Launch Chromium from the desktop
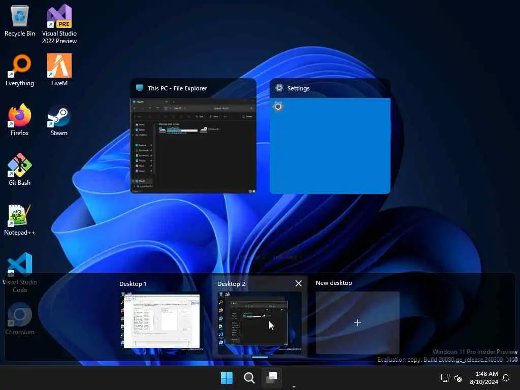 tap(20, 319)
